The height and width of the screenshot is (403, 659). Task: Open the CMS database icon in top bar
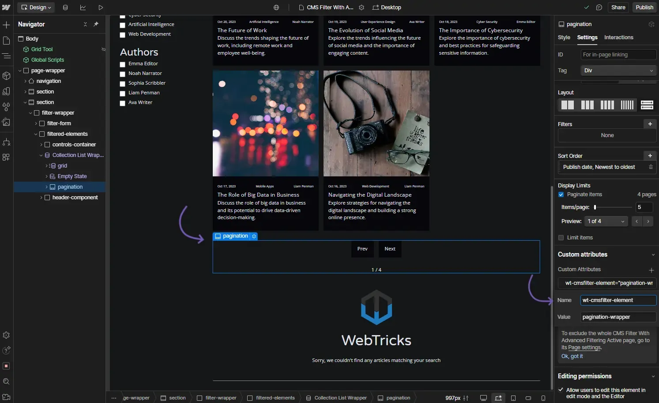[x=65, y=7]
